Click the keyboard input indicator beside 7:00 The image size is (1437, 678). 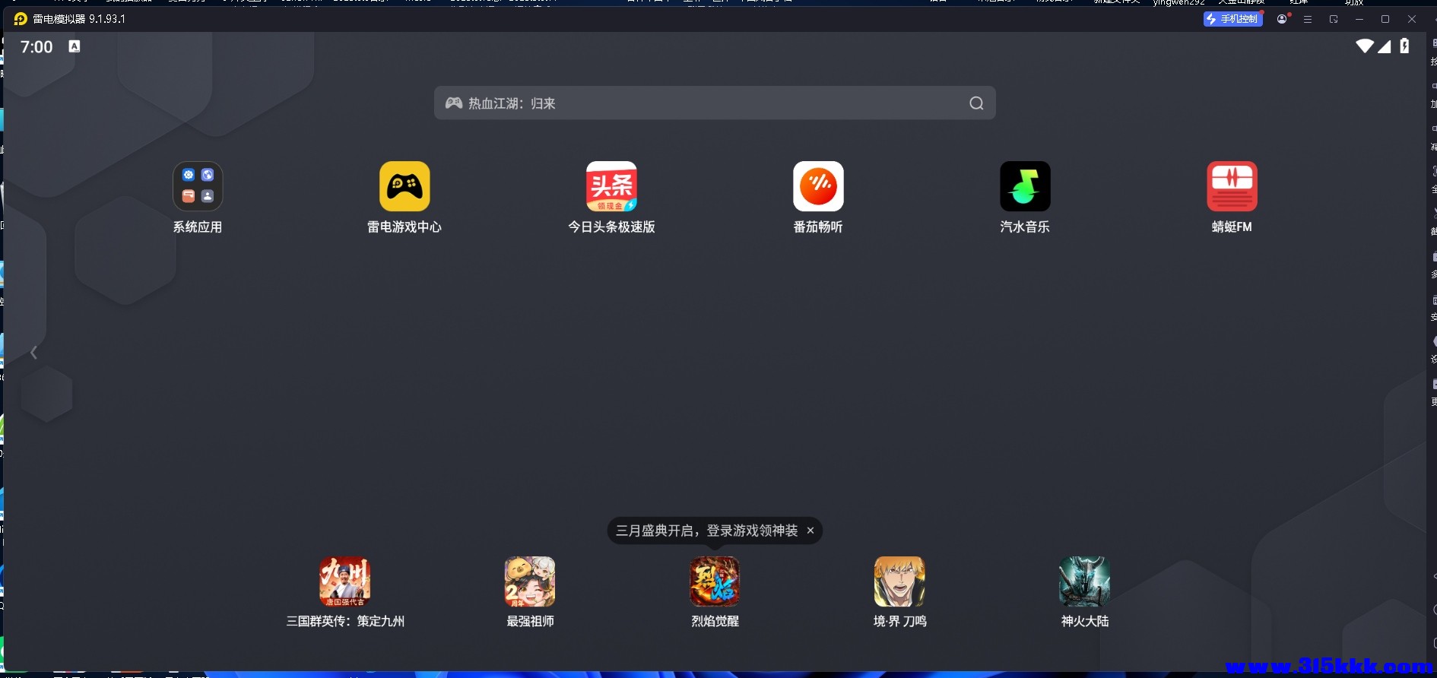75,46
